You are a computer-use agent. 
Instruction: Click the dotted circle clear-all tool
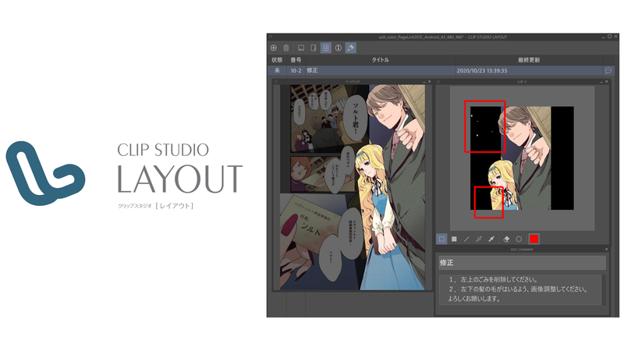pos(519,239)
